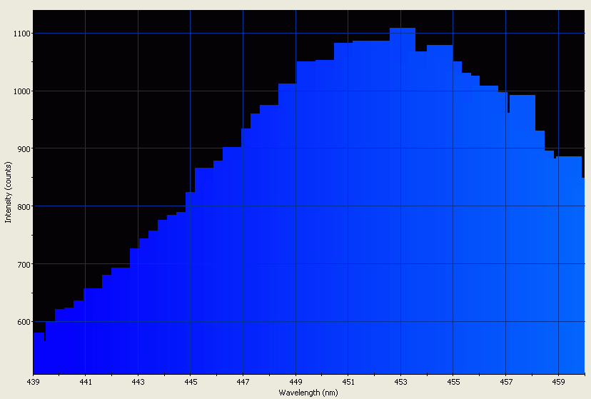Click the Wavelength (nm) axis title
The width and height of the screenshot is (591, 399).
point(308,393)
